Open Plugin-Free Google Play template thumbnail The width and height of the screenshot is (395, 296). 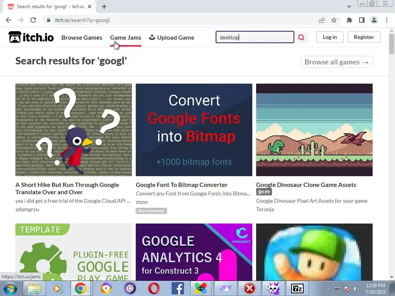point(74,252)
